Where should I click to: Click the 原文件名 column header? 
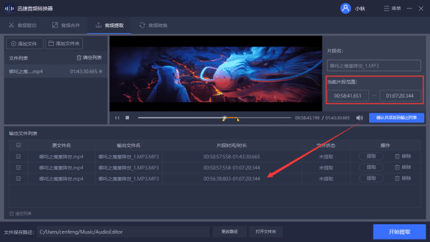(x=61, y=145)
